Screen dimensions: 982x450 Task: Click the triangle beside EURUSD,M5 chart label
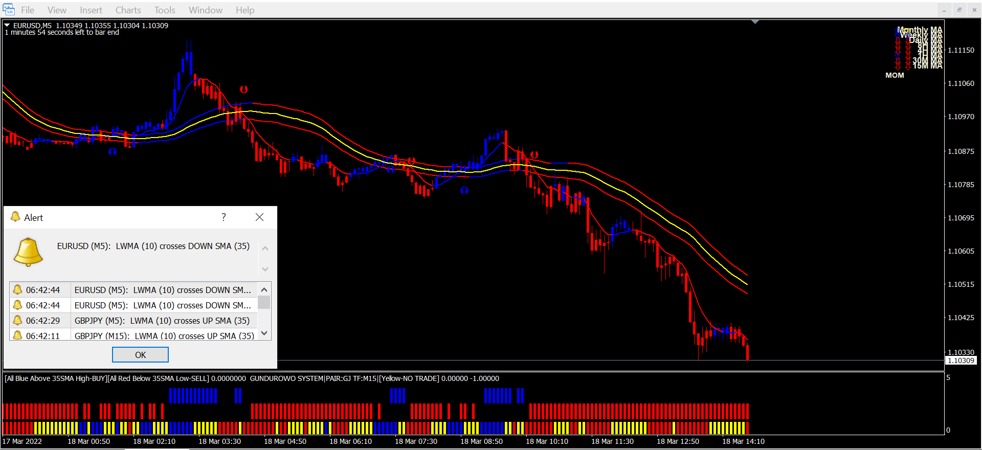(x=7, y=25)
